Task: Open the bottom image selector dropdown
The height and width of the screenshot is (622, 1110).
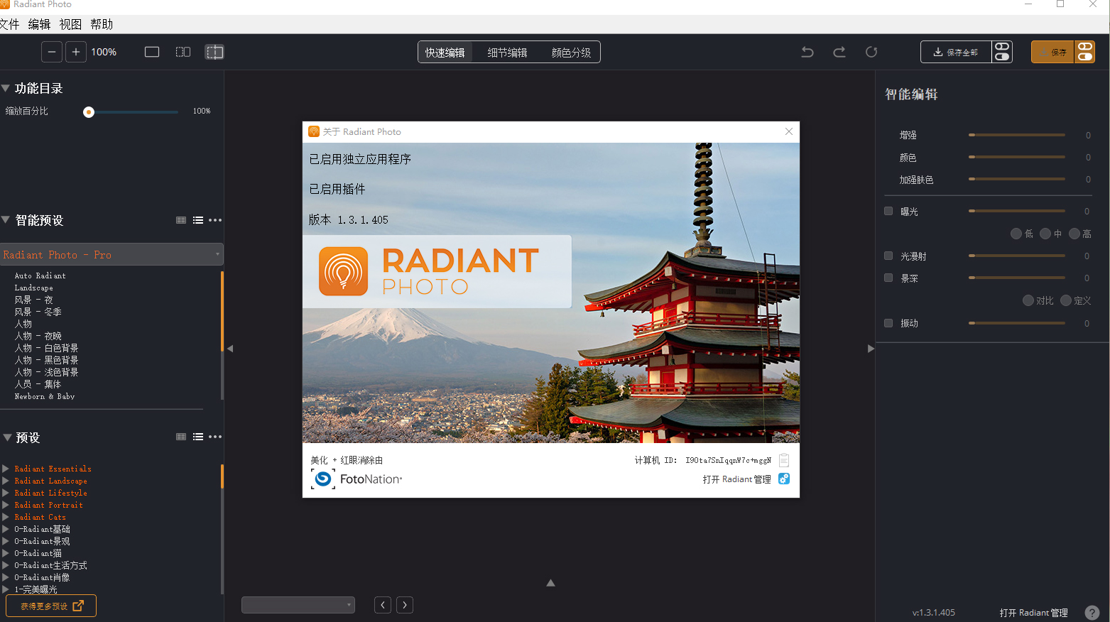Action: pos(298,605)
